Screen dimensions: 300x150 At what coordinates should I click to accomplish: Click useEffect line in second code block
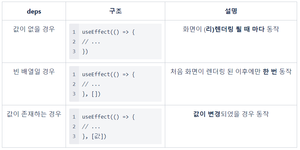(x=109, y=75)
